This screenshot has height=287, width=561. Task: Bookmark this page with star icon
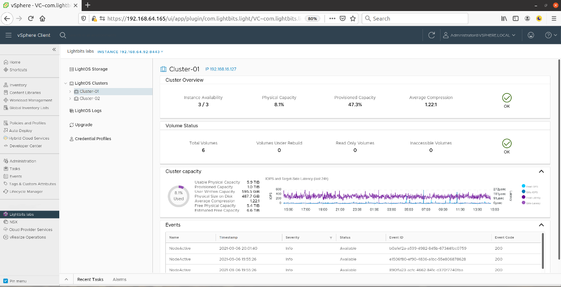pos(353,19)
